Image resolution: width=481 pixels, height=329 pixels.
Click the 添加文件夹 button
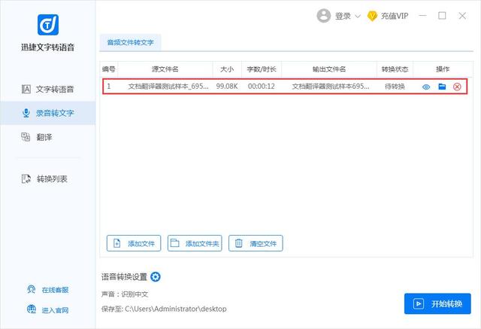tap(195, 243)
